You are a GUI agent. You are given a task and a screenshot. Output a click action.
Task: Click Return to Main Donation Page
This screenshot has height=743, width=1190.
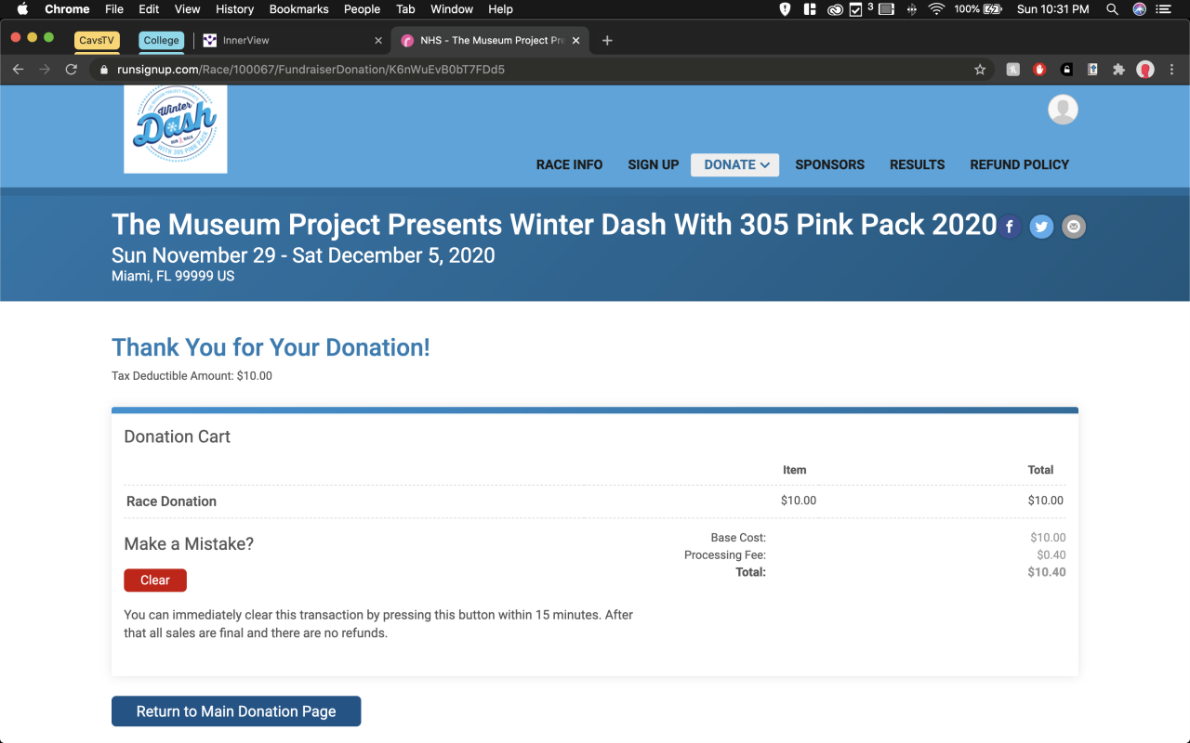pos(236,711)
